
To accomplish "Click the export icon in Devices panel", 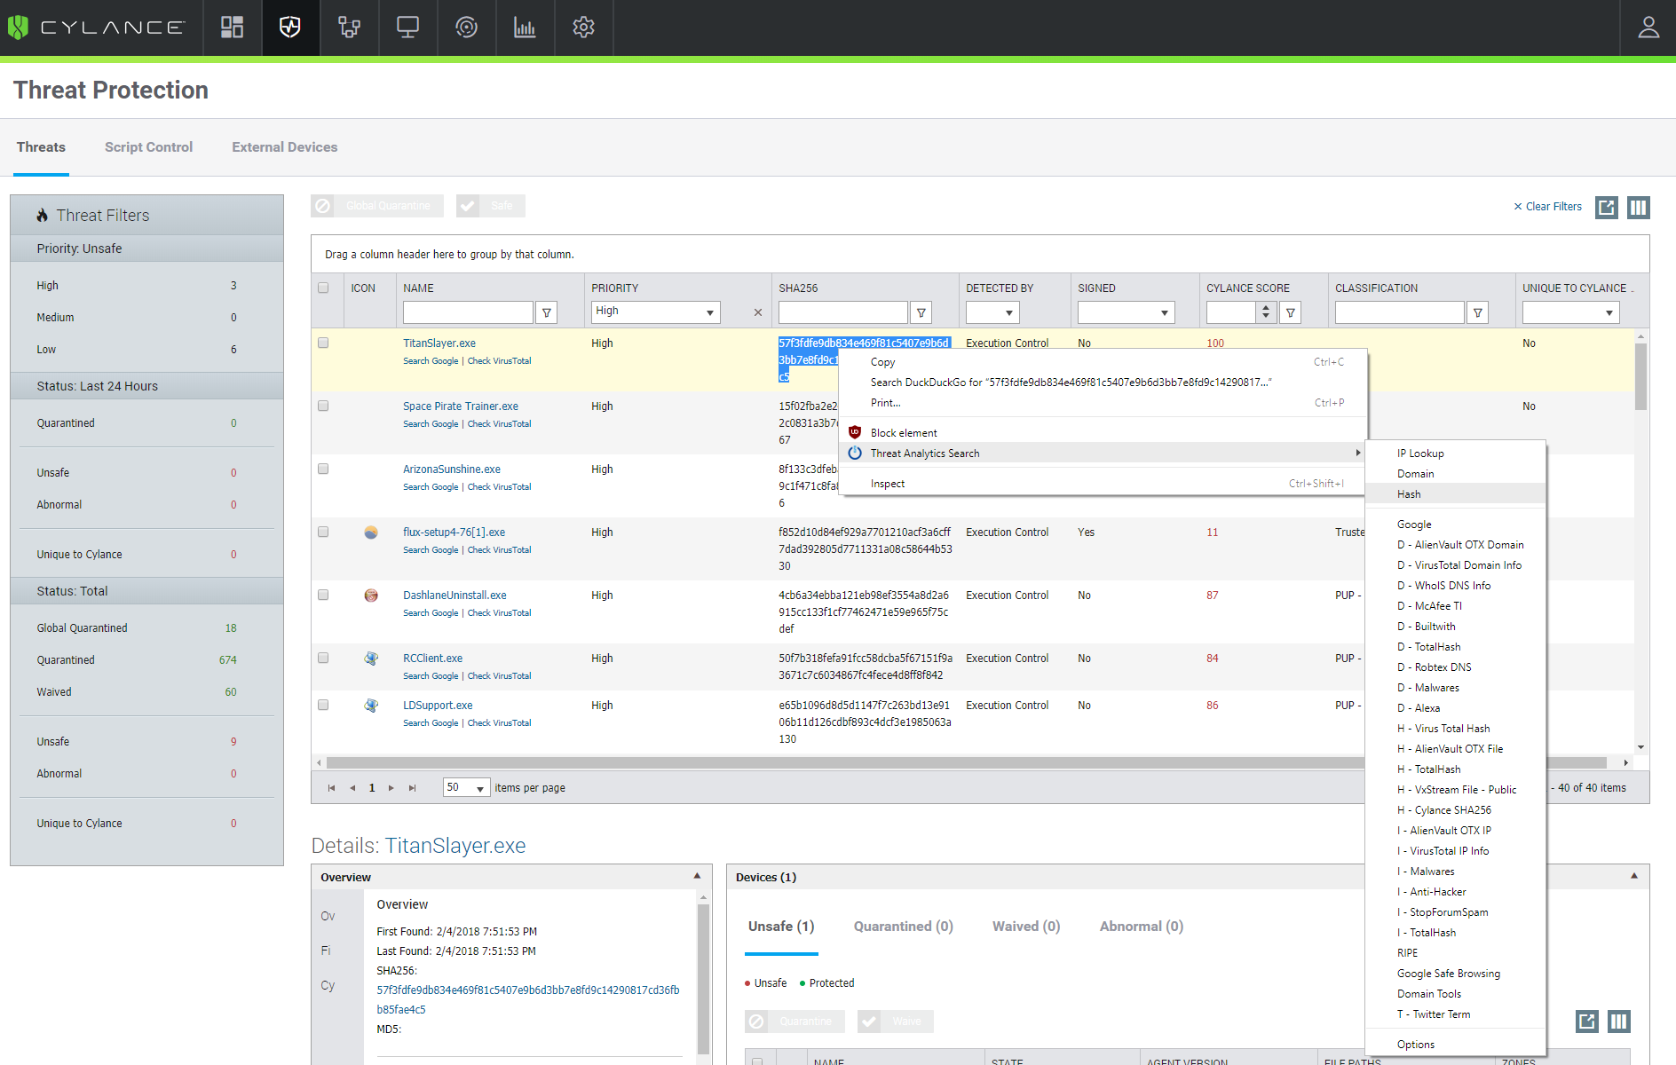I will [1587, 1022].
